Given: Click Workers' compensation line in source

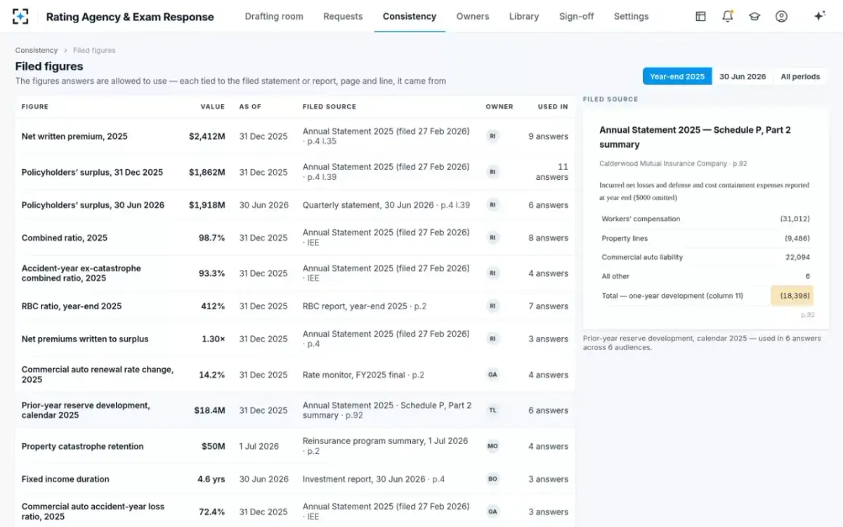Looking at the screenshot, I should click(x=706, y=219).
